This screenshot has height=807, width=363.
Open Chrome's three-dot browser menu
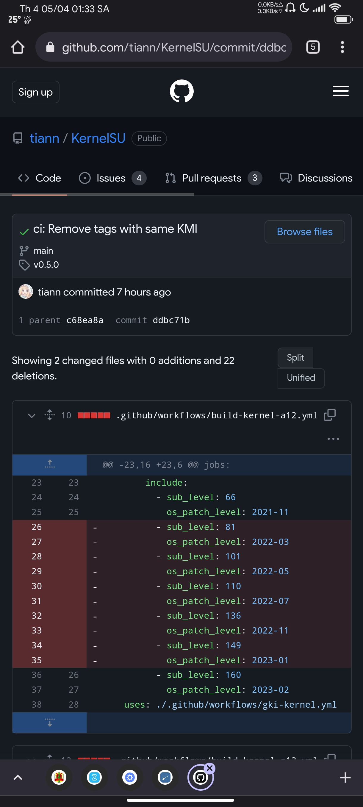tap(342, 47)
